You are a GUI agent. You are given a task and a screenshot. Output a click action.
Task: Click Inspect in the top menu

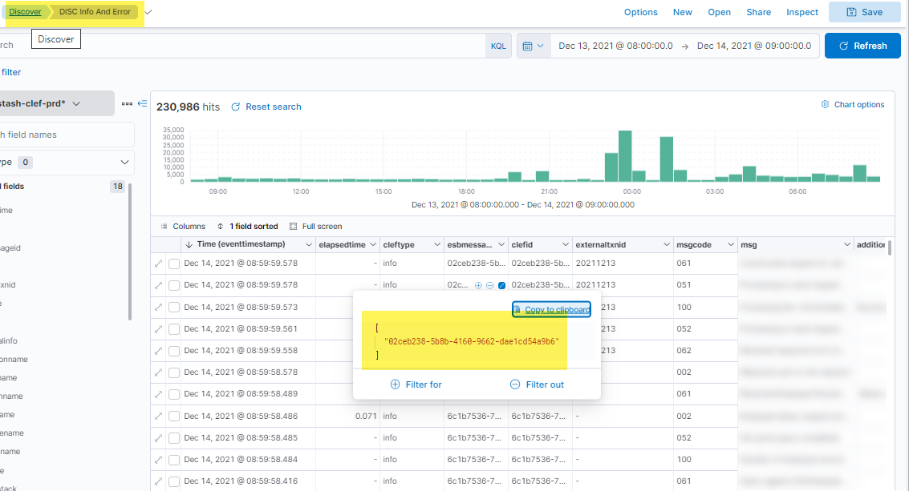tap(801, 12)
